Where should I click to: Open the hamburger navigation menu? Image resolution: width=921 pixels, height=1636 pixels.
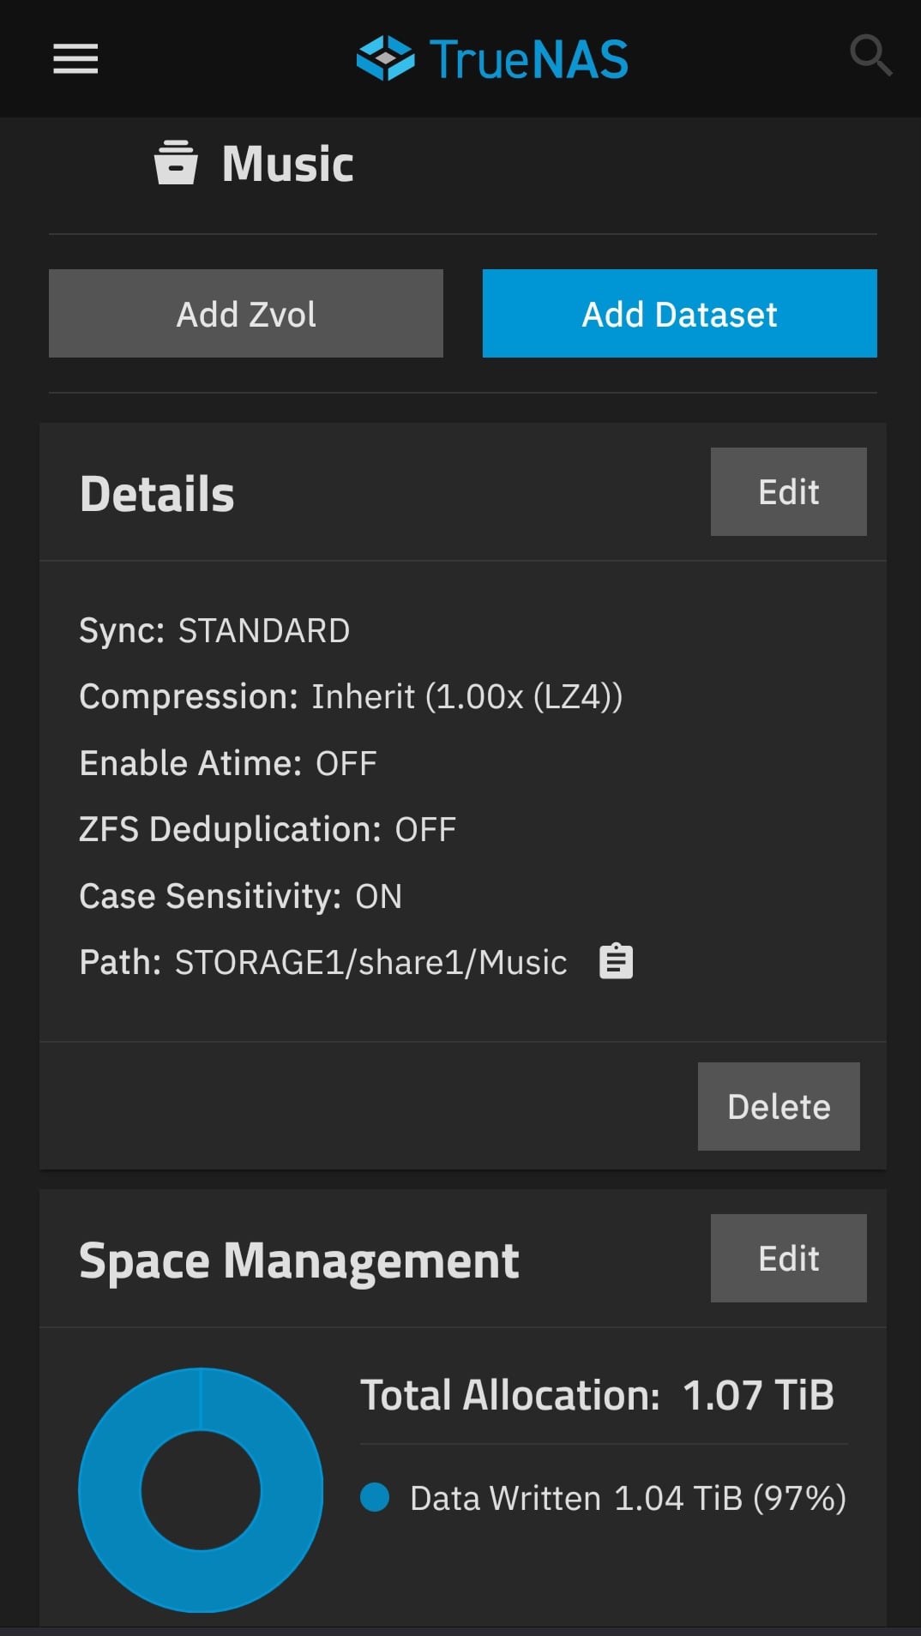point(75,59)
